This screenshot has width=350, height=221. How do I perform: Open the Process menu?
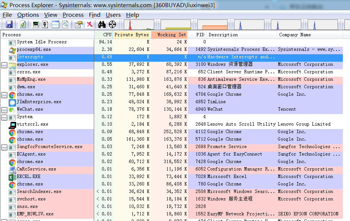(73, 15)
